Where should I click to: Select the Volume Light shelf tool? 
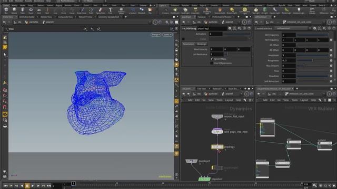[x=220, y=10]
